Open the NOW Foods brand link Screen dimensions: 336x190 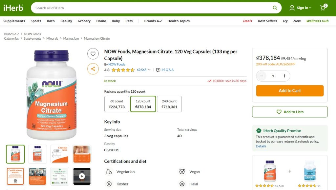tap(116, 65)
